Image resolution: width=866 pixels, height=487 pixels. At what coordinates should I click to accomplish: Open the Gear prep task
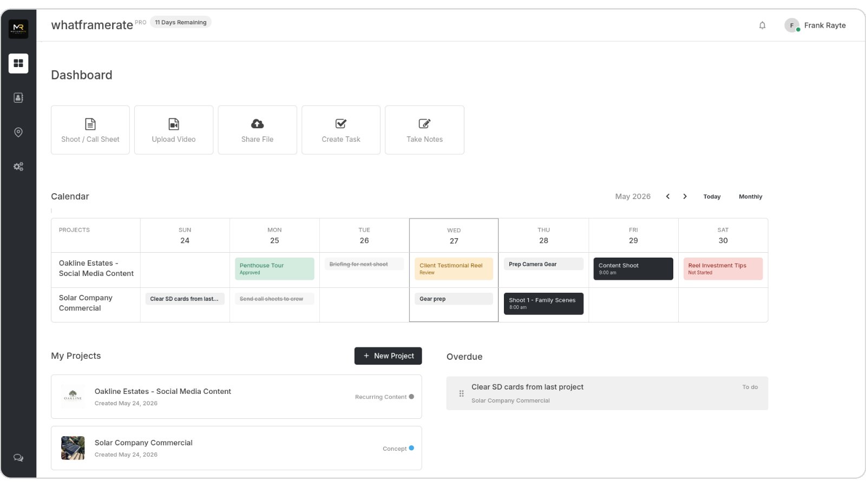coord(454,299)
